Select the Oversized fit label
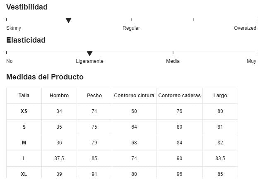 pos(245,28)
